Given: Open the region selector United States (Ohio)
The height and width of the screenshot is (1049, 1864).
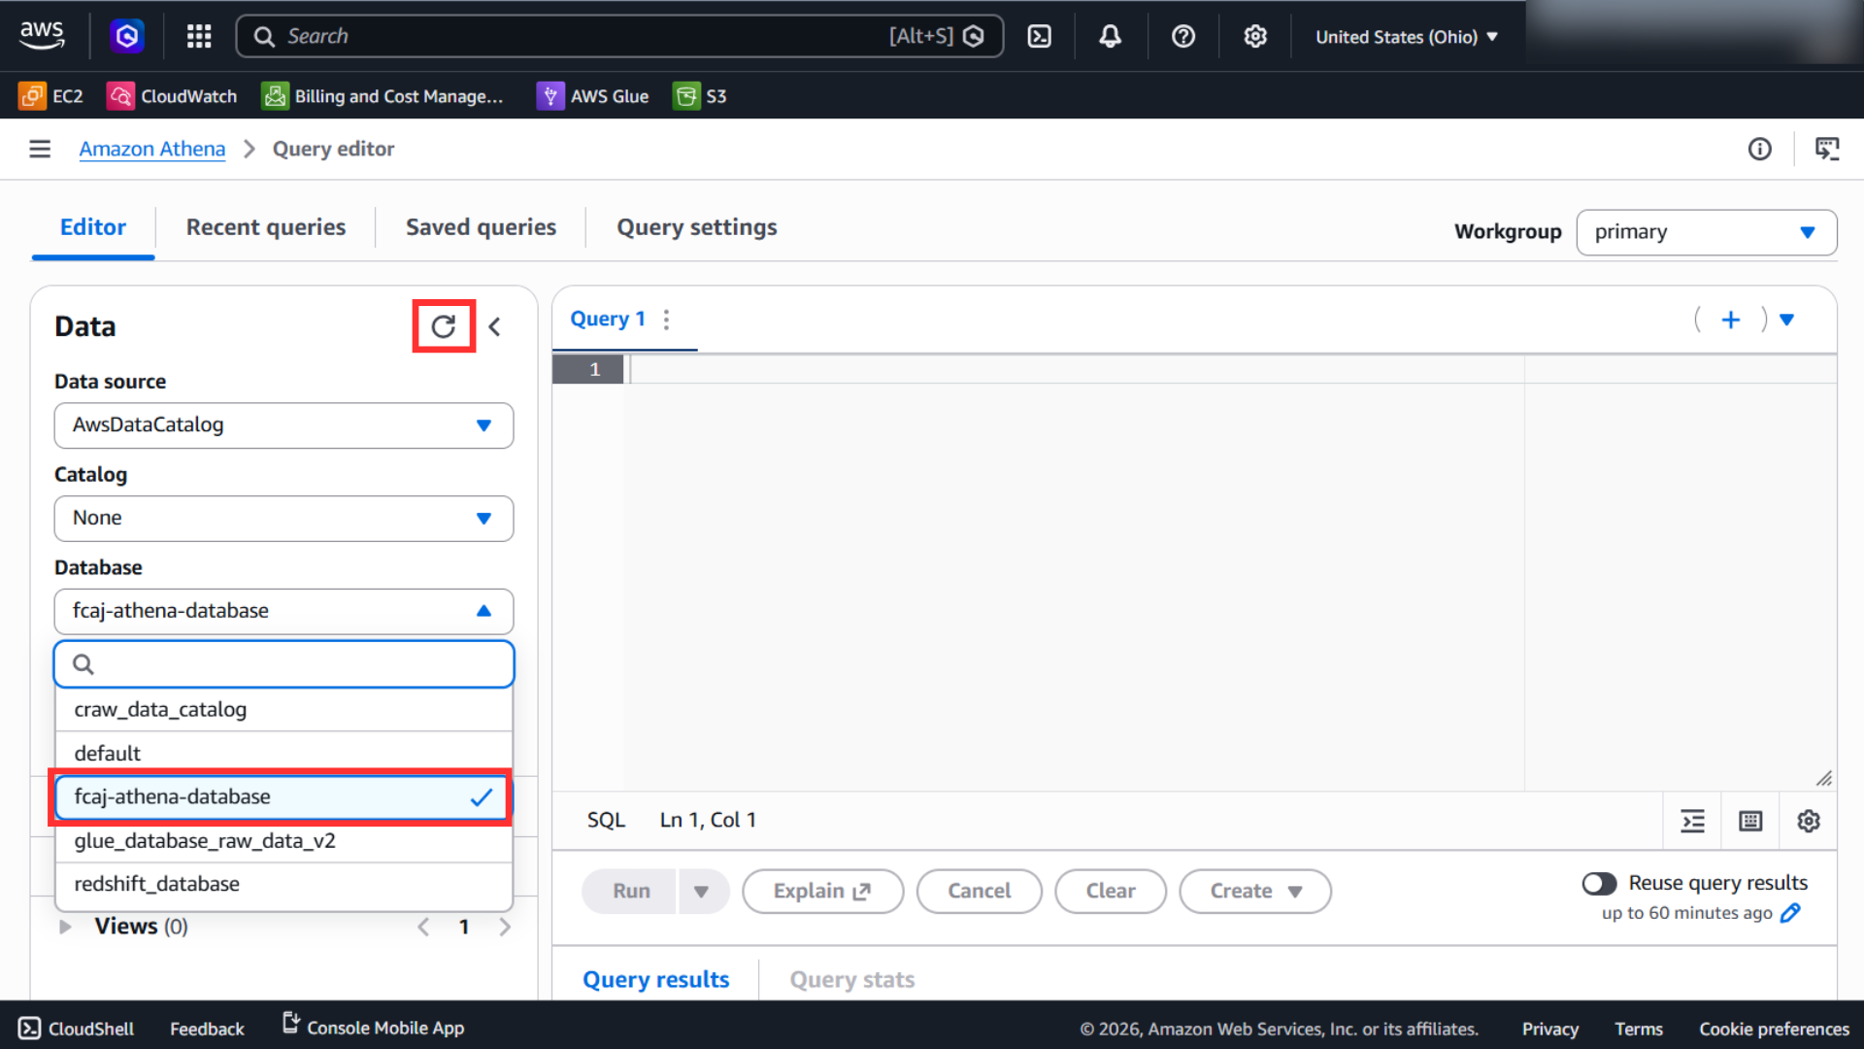Looking at the screenshot, I should pos(1407,37).
